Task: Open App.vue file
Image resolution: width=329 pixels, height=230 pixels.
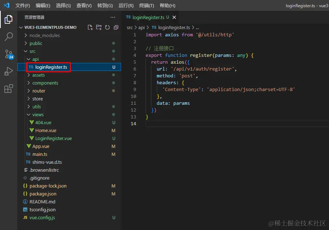Action: pos(69,146)
